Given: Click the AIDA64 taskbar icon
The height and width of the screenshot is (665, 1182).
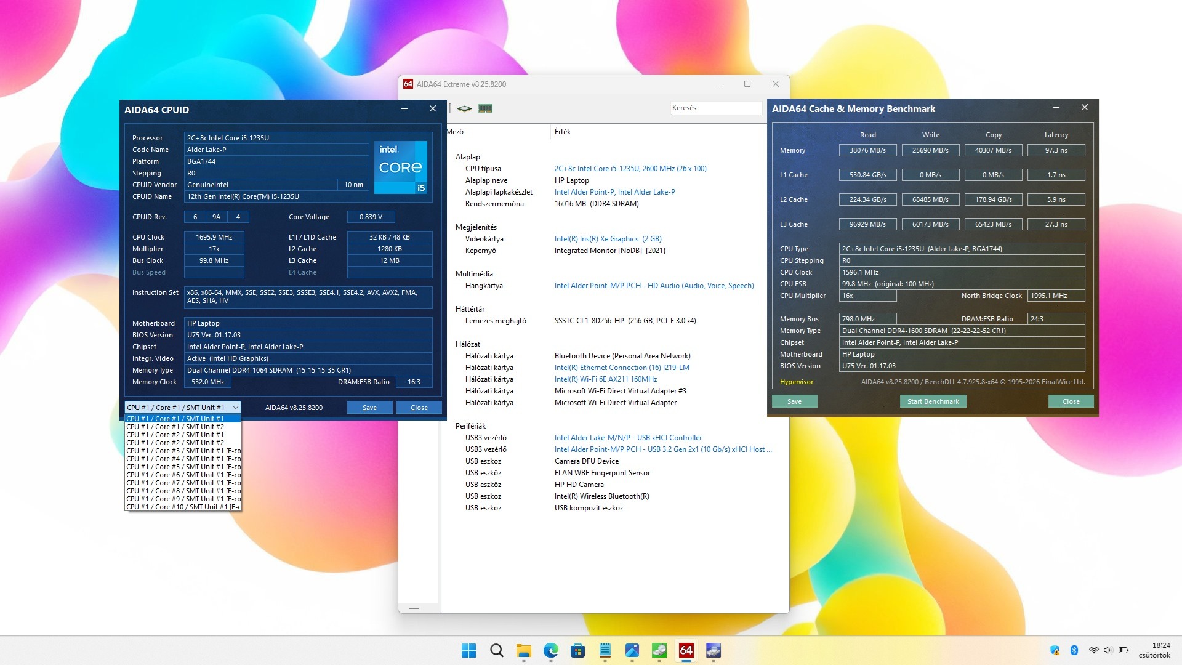Looking at the screenshot, I should [x=686, y=650].
